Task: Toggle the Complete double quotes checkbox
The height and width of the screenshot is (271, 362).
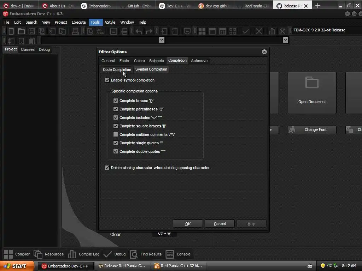Action: click(x=116, y=151)
